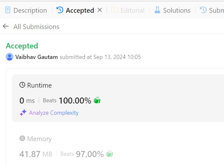
Task: Click the Runtime clock icon
Action: (x=22, y=85)
